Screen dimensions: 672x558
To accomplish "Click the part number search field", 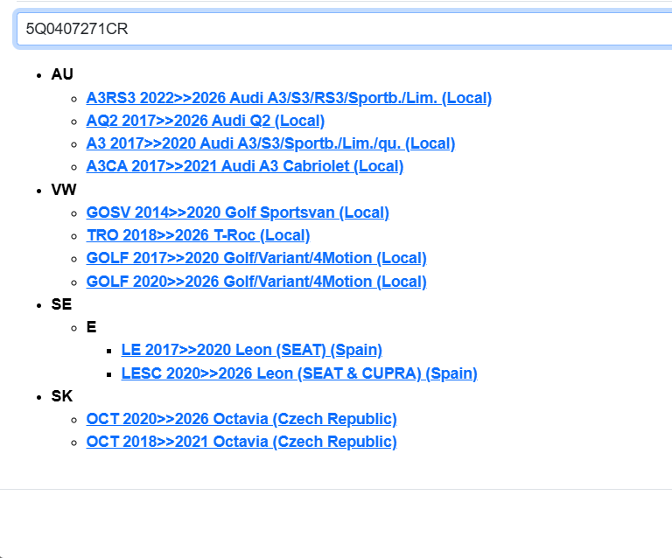I will tap(341, 28).
